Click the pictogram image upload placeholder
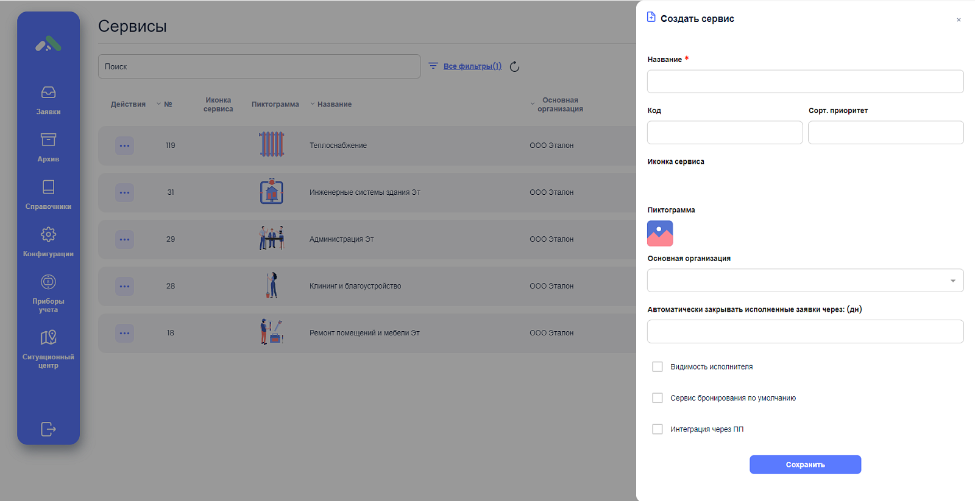This screenshot has width=975, height=501. point(660,233)
